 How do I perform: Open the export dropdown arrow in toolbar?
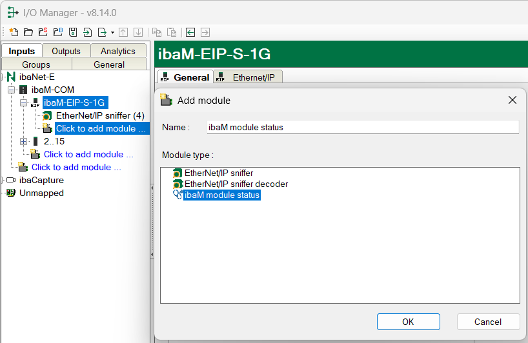(x=112, y=33)
